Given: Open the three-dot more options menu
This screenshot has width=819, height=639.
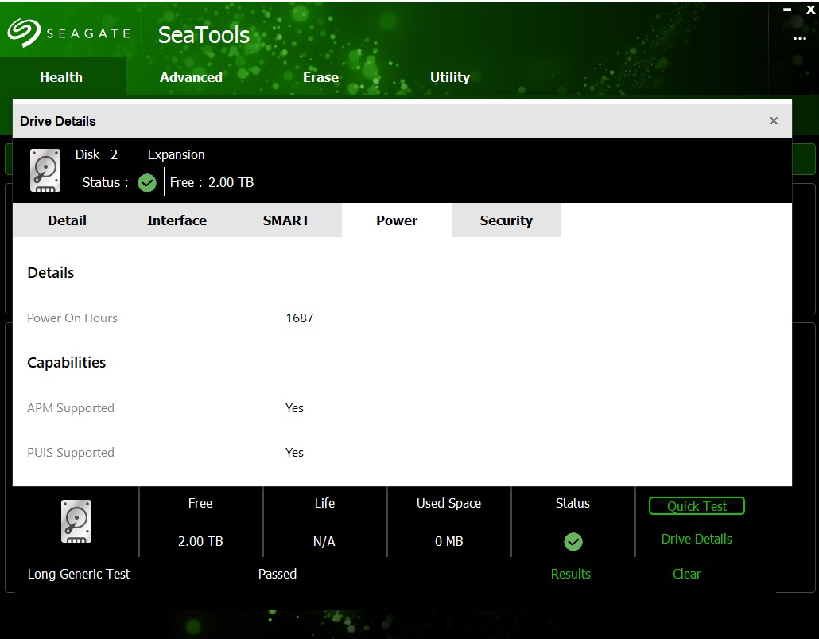Looking at the screenshot, I should point(799,38).
